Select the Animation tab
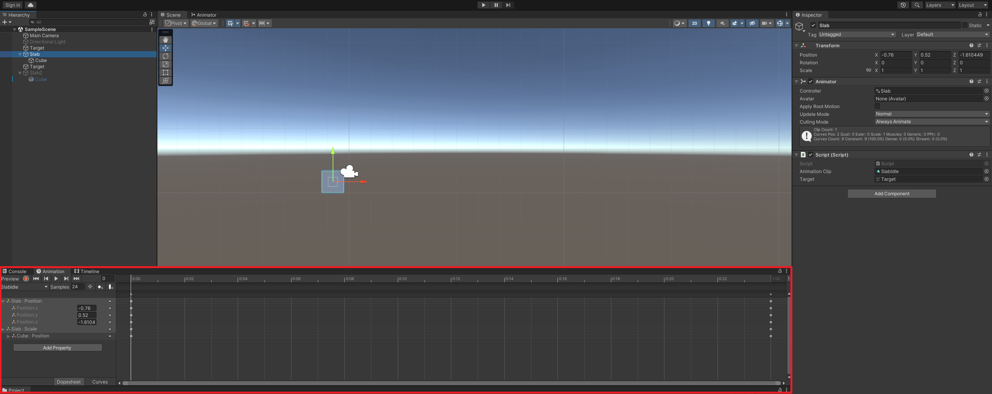 [50, 271]
